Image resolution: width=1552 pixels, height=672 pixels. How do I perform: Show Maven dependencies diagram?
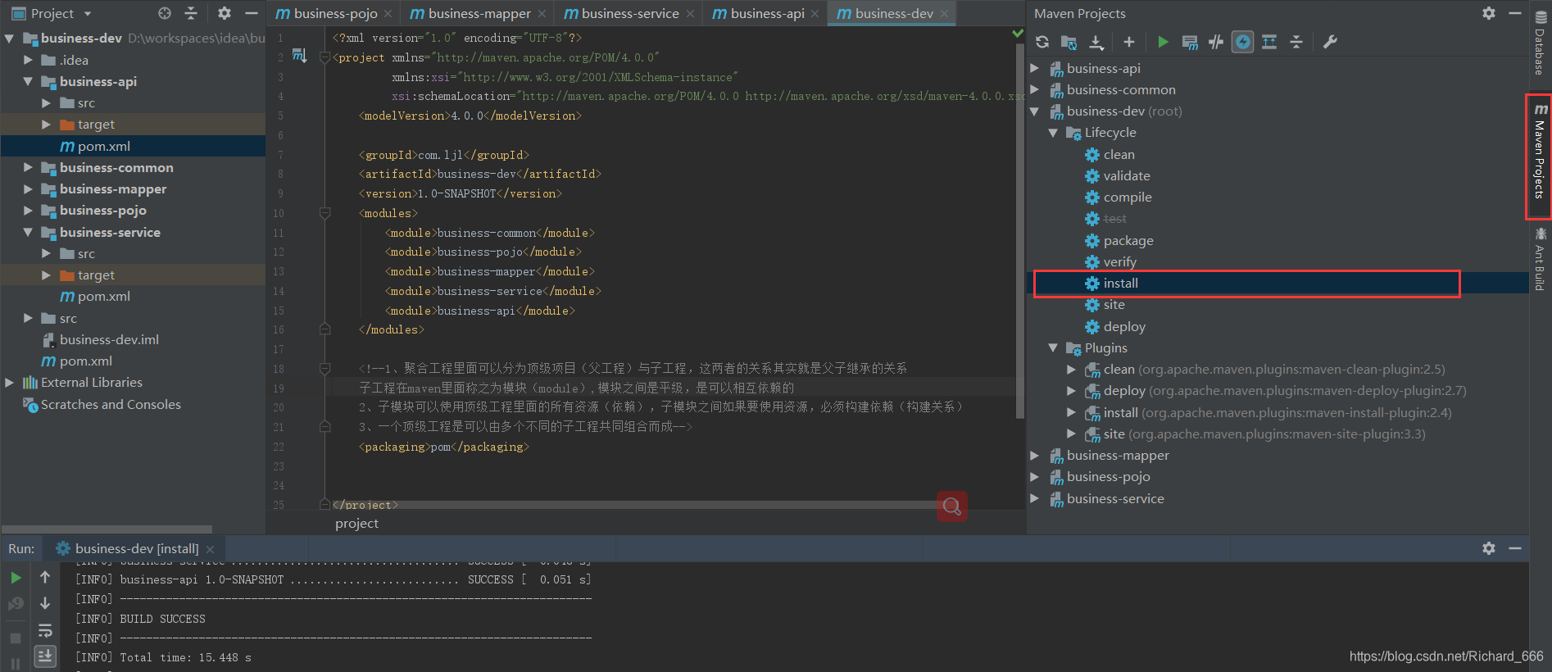(x=1269, y=42)
